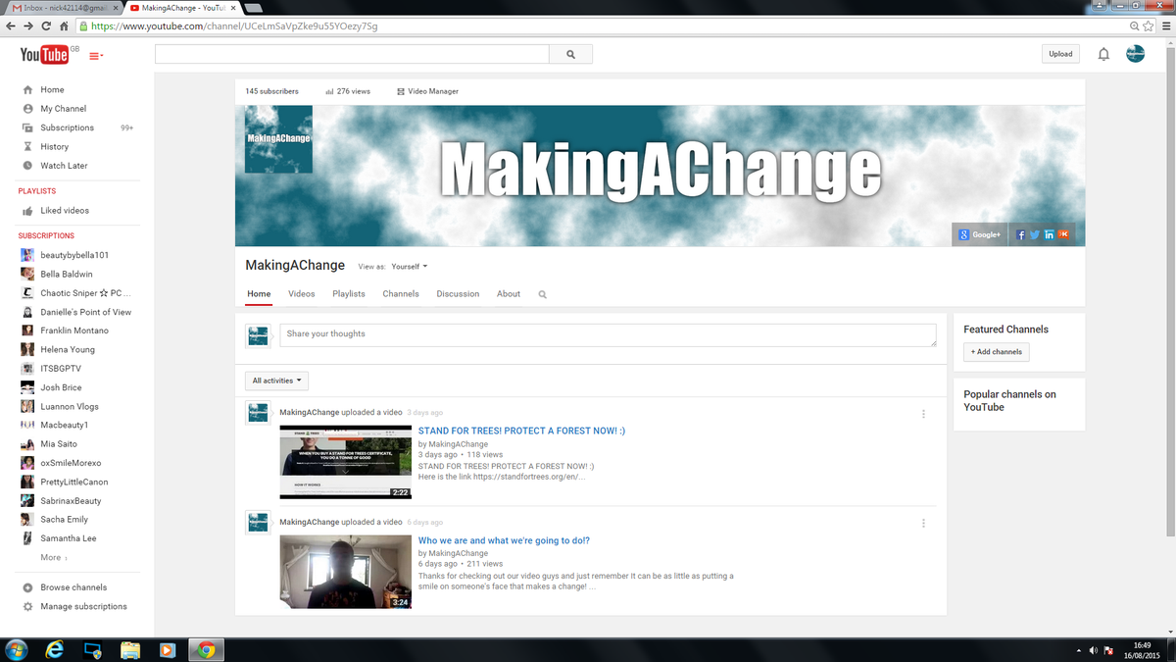Open options menu for STAND FOR TREES post
The width and height of the screenshot is (1176, 662).
pos(923,414)
